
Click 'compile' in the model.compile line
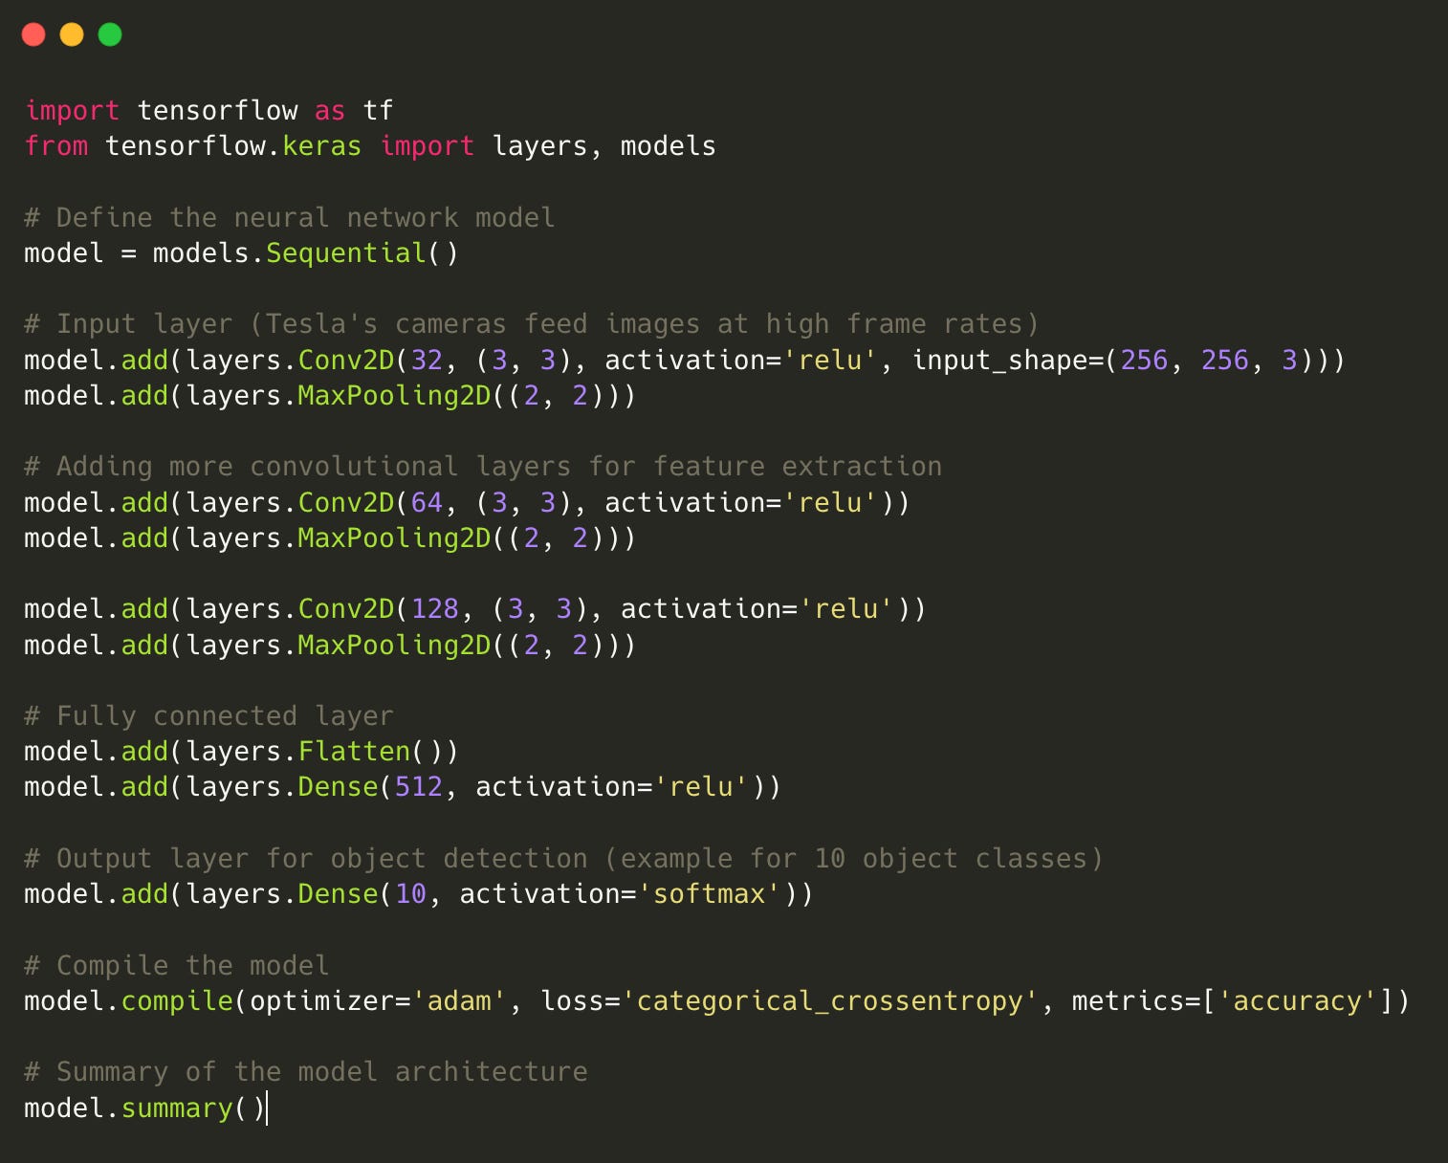177,1001
